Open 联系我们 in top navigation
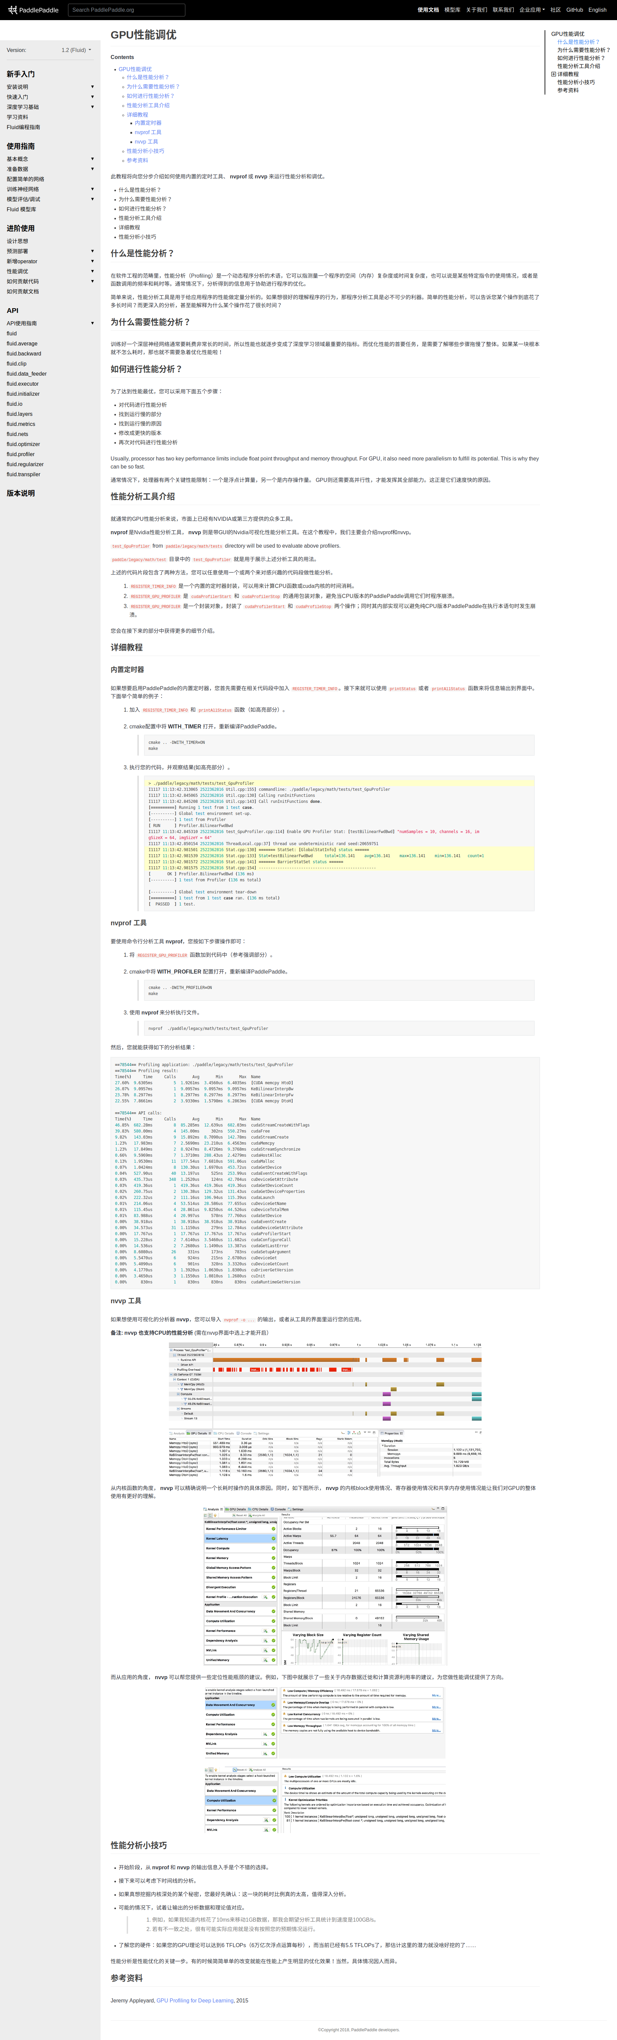617x2040 pixels. [503, 10]
